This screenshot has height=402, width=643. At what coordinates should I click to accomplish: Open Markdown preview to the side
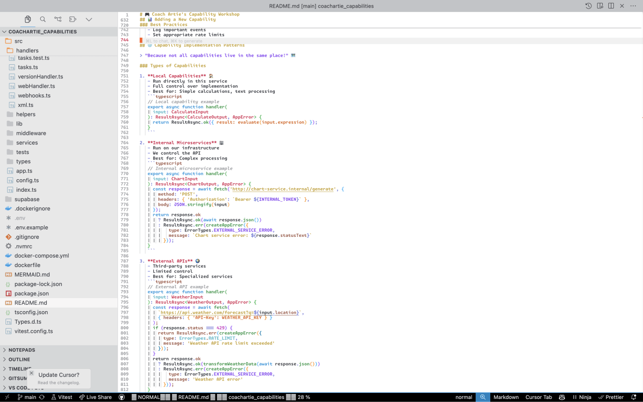coord(600,6)
